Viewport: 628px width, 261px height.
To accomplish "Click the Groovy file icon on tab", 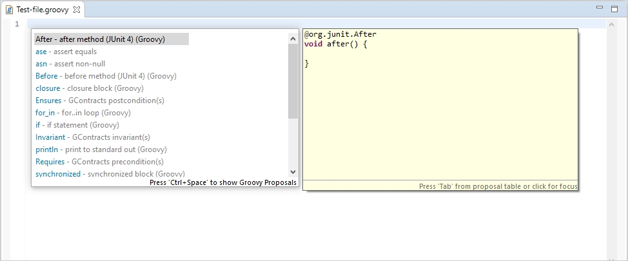I will 10,10.
